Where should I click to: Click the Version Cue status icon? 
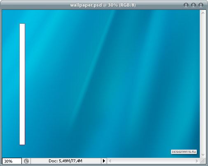(26, 161)
